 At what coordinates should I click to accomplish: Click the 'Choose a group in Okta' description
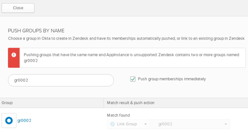click(126, 38)
